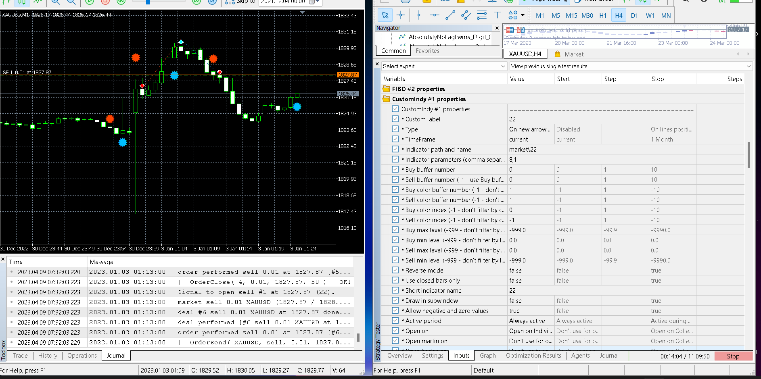The image size is (761, 379).
Task: Switch chart timeframe to M30
Action: tap(587, 16)
